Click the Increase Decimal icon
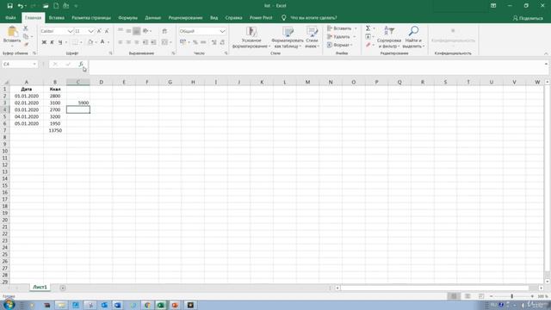The width and height of the screenshot is (551, 310). [214, 42]
